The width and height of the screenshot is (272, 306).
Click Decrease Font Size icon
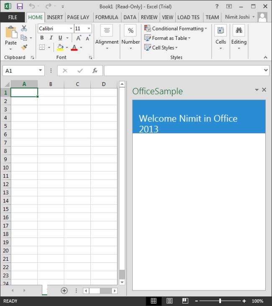click(88, 38)
